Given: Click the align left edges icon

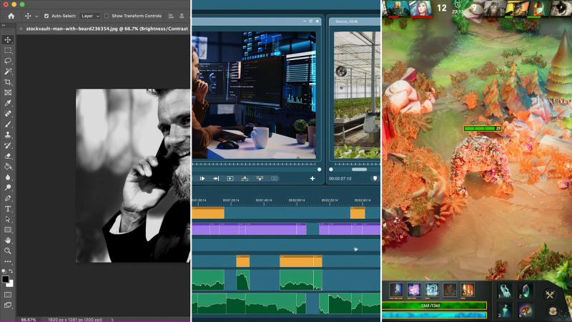Looking at the screenshot, I should [x=171, y=16].
